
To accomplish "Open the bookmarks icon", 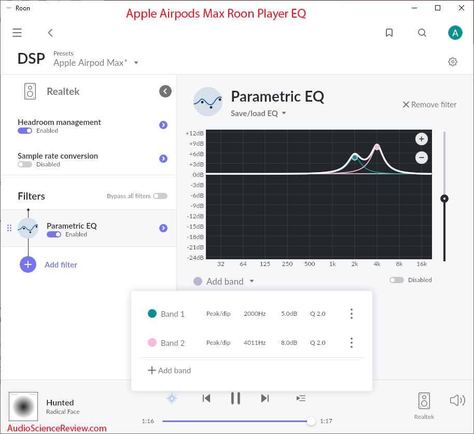I will [389, 33].
